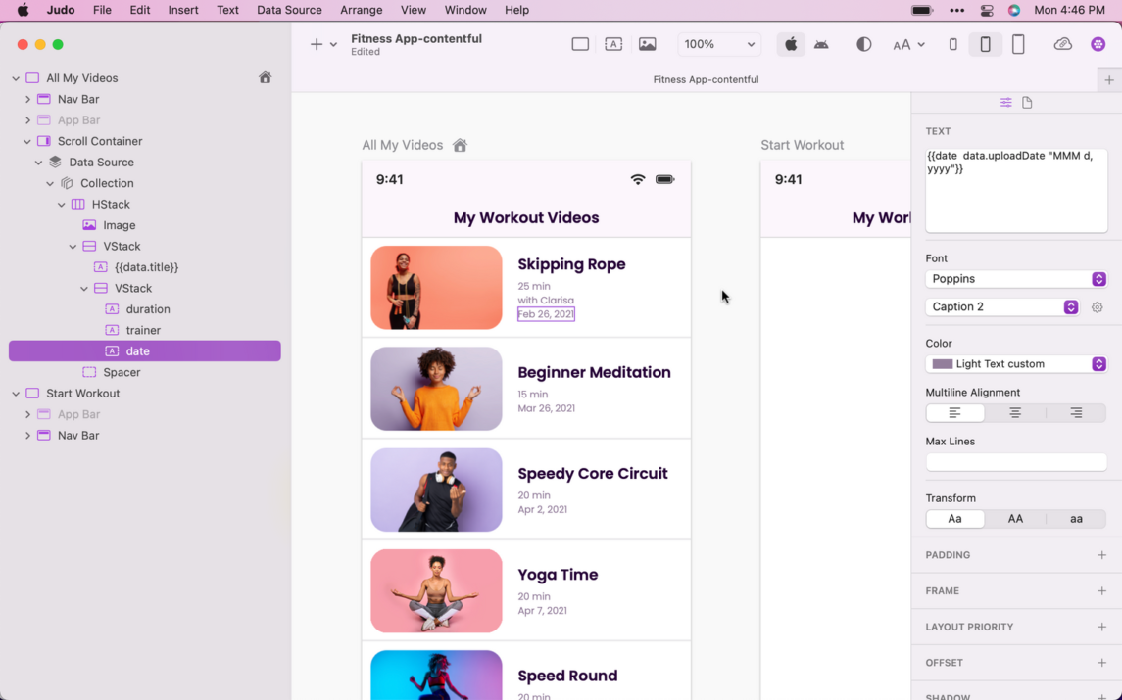The width and height of the screenshot is (1122, 700).
Task: Expand the dimmed App Bar under All My Videos
Action: click(x=27, y=120)
